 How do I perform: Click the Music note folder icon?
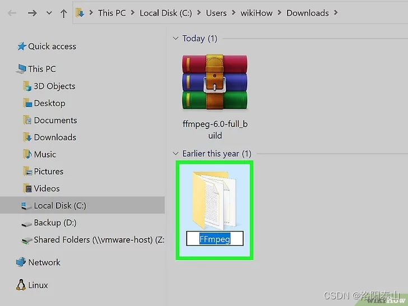pos(27,154)
